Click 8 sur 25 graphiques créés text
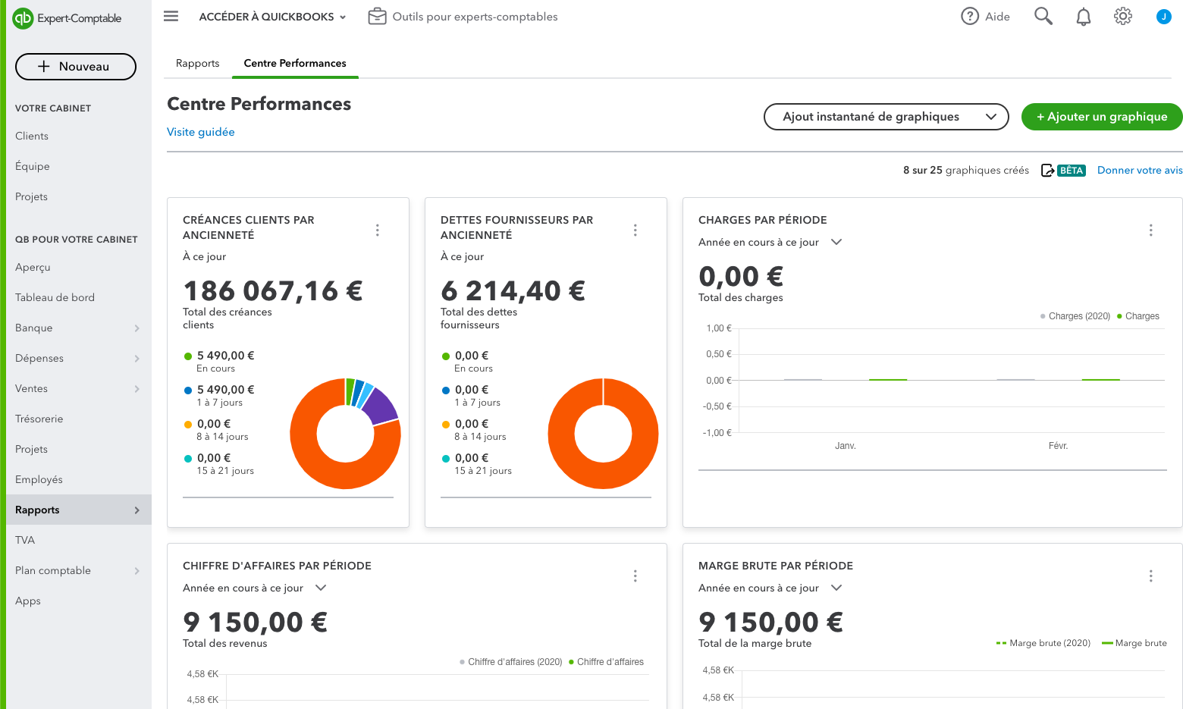1183x709 pixels. pyautogui.click(x=966, y=171)
